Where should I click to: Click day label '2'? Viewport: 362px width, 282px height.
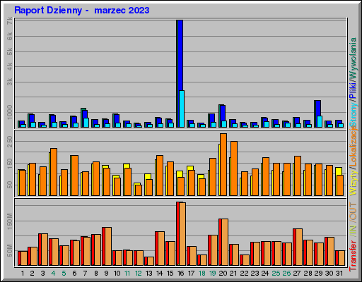tap(32, 274)
